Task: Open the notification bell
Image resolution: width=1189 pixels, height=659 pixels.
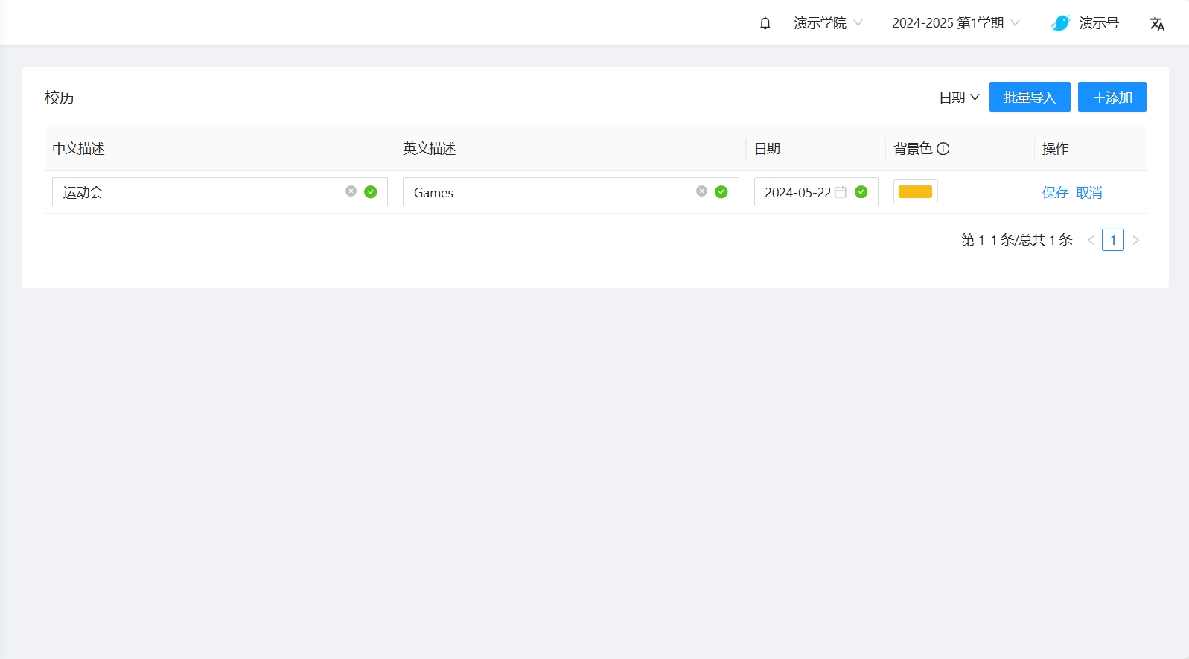Action: click(765, 23)
